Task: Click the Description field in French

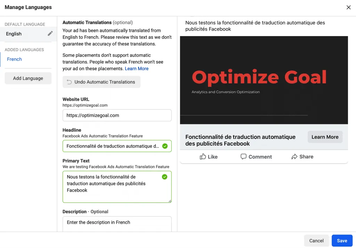Action: point(117,224)
